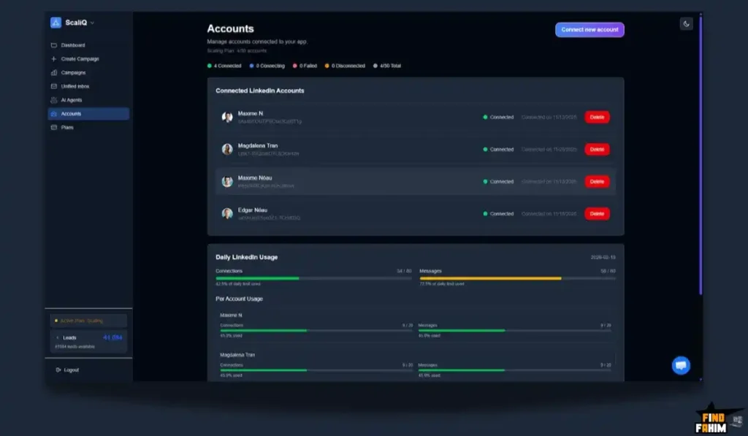Screen dimensions: 748x436
Task: Click the purple vertical page scrollbar
Action: coord(701,153)
